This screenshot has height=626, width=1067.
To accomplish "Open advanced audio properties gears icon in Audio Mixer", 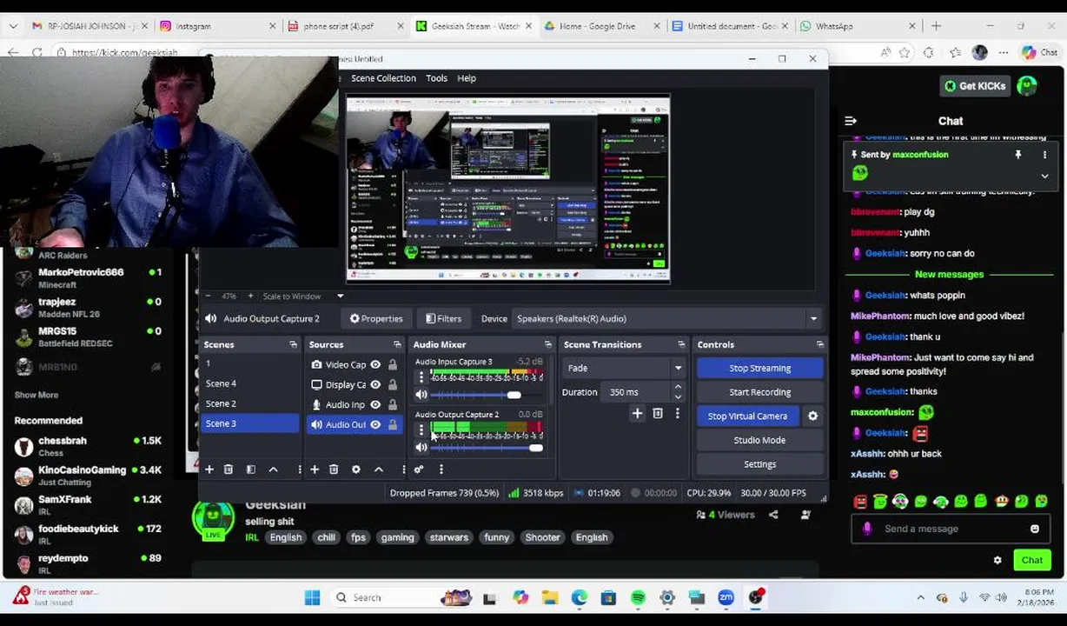I will 419,469.
